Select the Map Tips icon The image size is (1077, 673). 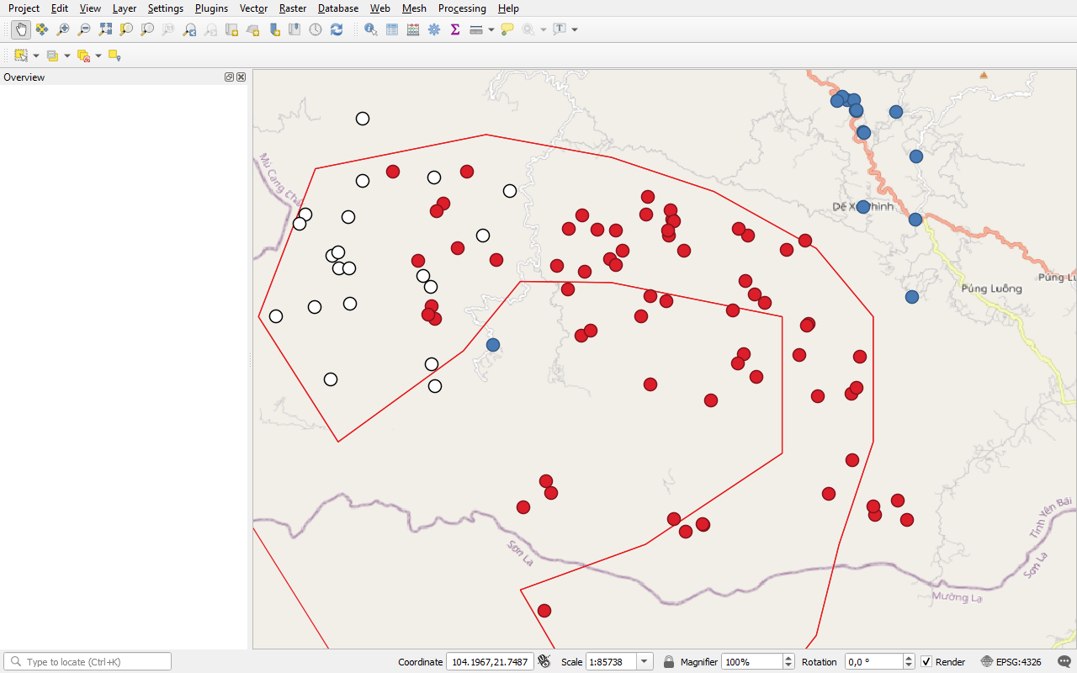click(x=507, y=29)
